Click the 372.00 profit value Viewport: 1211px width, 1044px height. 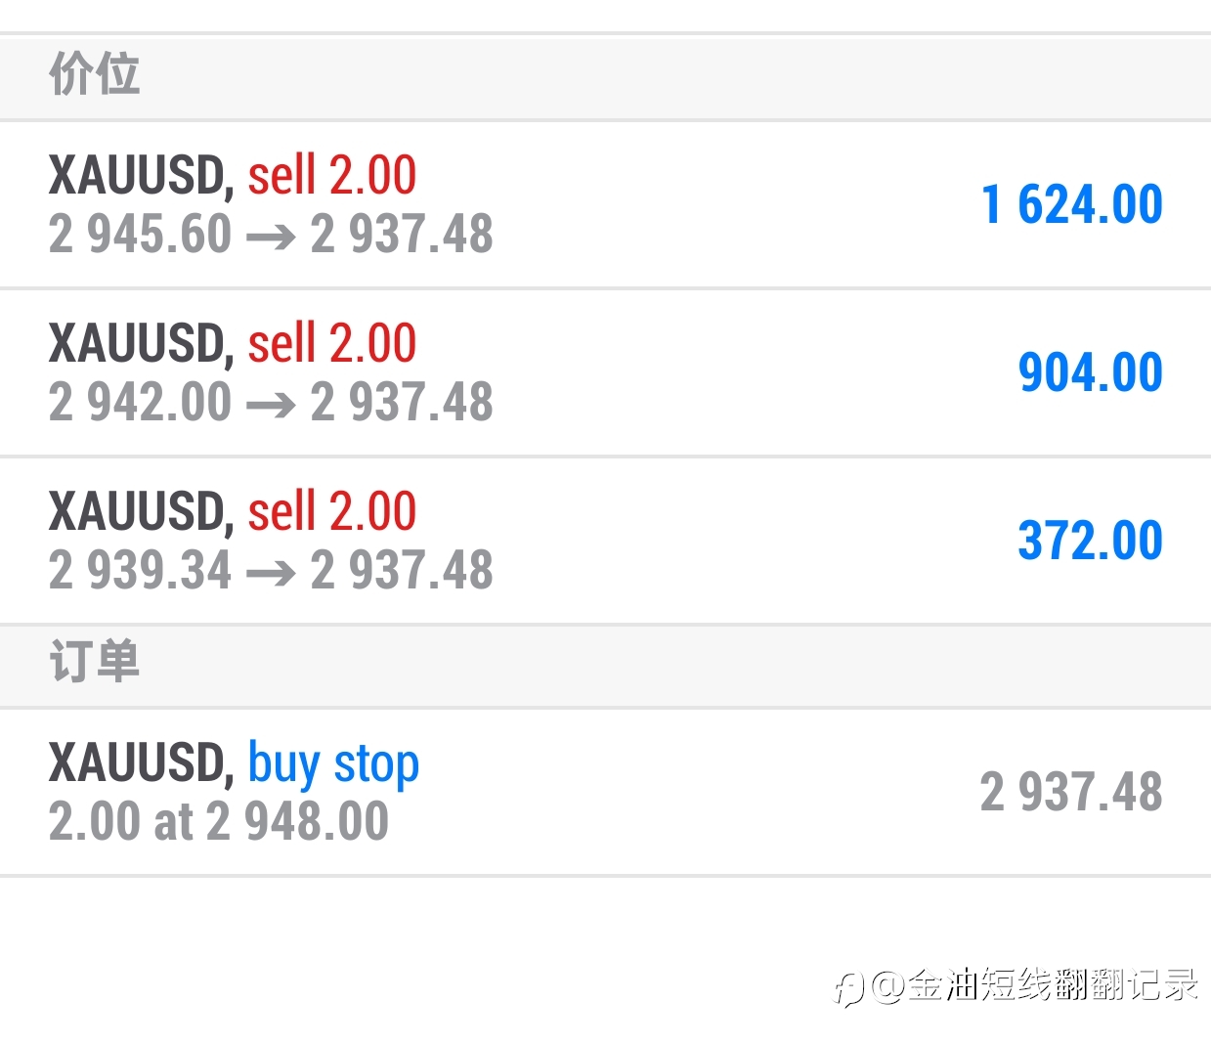pyautogui.click(x=1091, y=542)
